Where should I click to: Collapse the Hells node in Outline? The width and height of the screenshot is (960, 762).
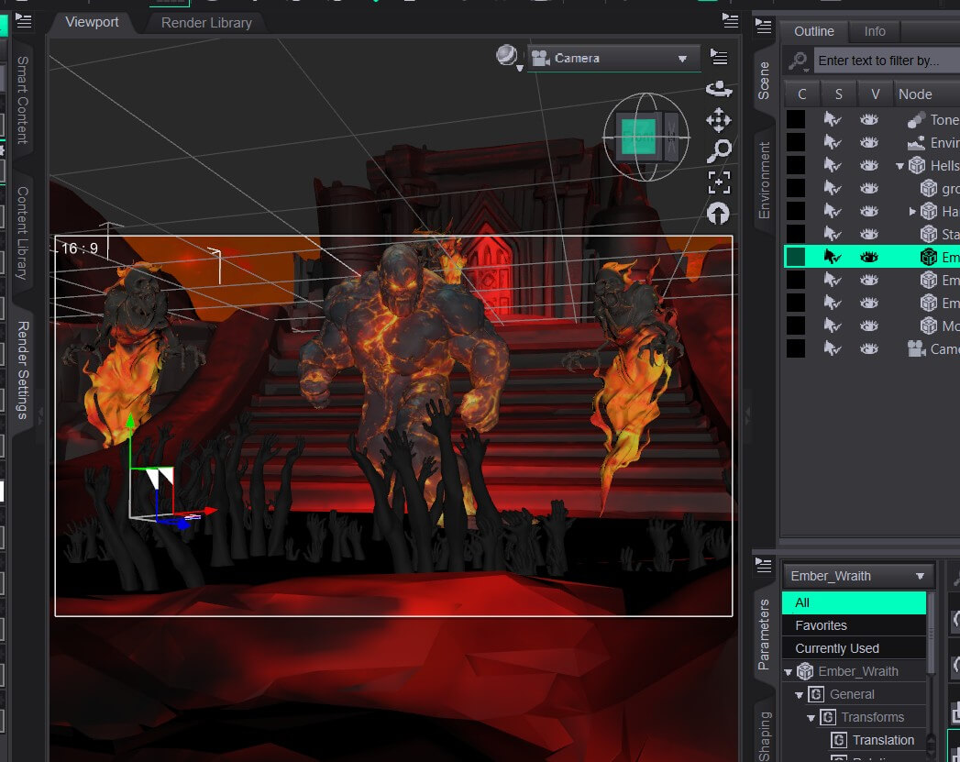pos(899,166)
